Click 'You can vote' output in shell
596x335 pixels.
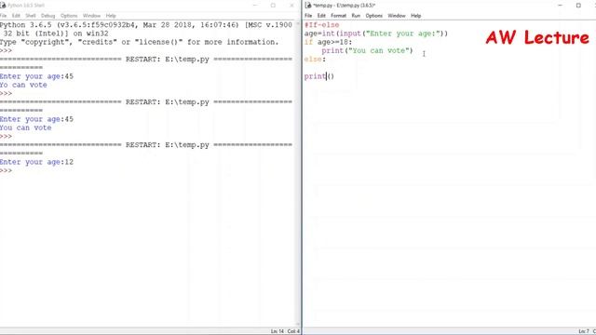click(x=25, y=128)
